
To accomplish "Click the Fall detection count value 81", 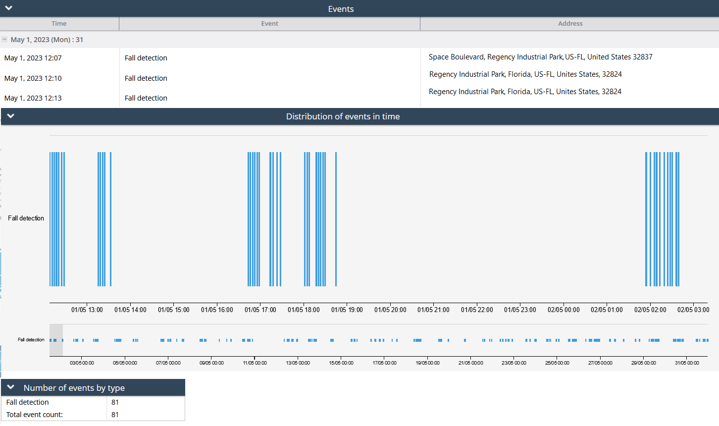I will (x=115, y=402).
